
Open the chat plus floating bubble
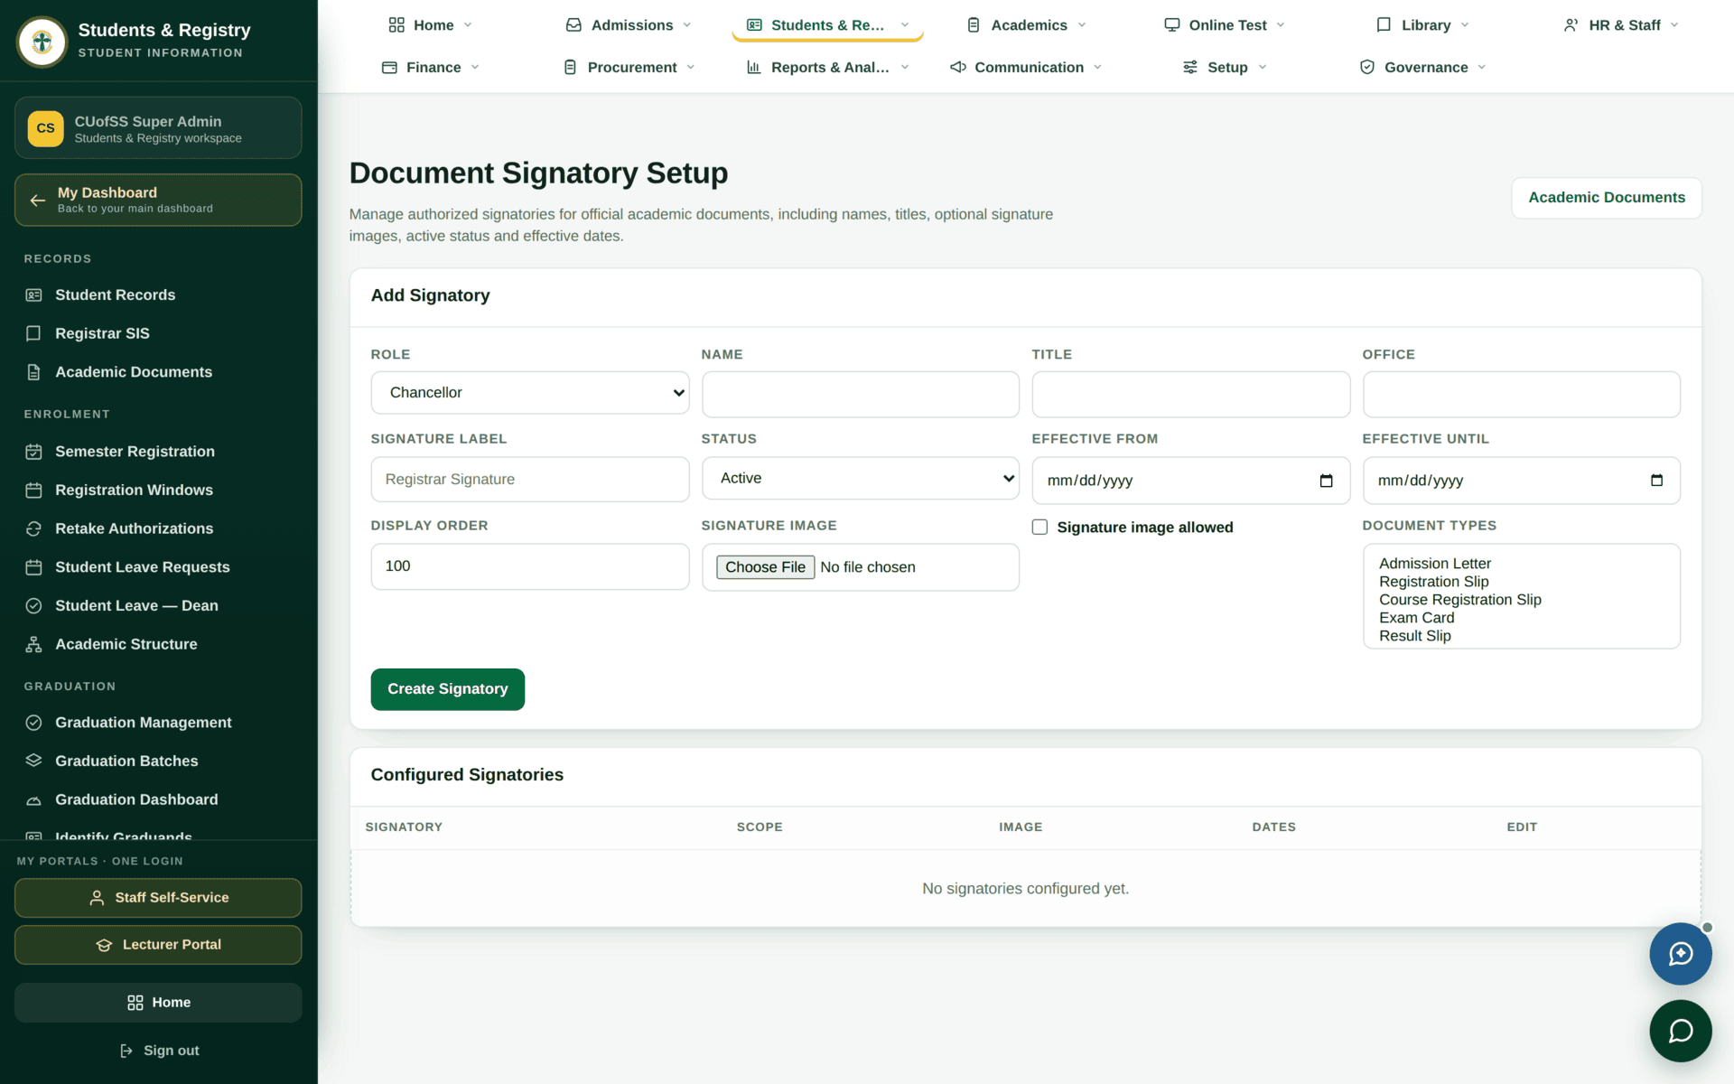click(1680, 954)
